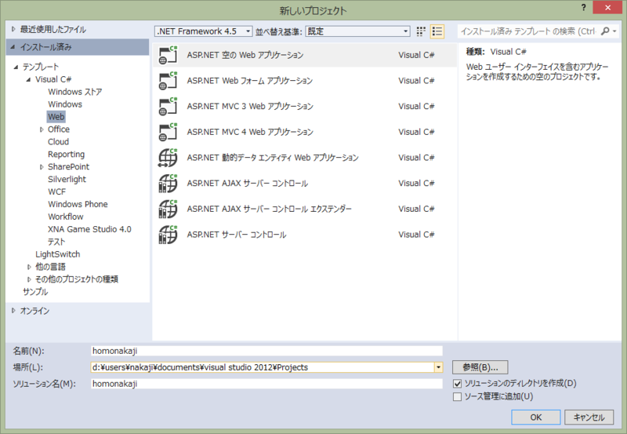The width and height of the screenshot is (627, 434).
Task: Select Workflow in the template tree
Action: pos(66,217)
